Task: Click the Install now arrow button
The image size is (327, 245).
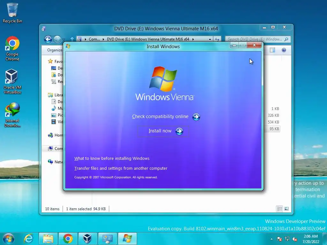Action: [x=179, y=131]
